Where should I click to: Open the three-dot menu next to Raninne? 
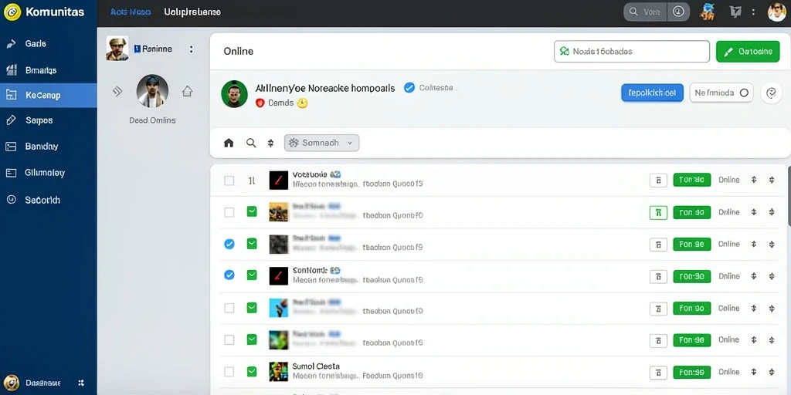[192, 49]
